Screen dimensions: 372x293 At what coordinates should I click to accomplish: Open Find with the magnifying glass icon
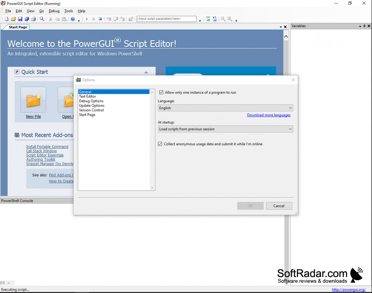point(42,19)
